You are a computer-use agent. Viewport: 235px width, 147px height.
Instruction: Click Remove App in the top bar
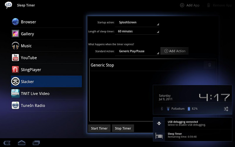[219, 5]
